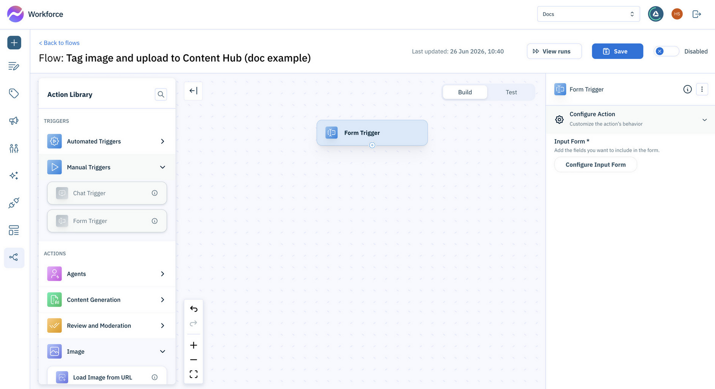Open the three-dot menu in Form Trigger panel
This screenshot has height=389, width=715.
[702, 89]
